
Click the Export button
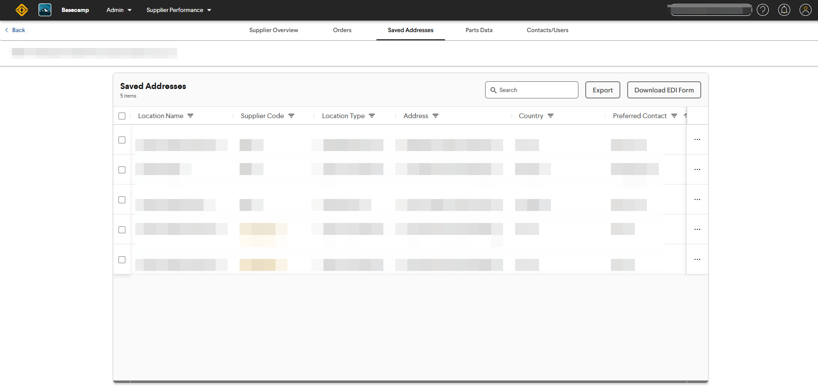602,90
